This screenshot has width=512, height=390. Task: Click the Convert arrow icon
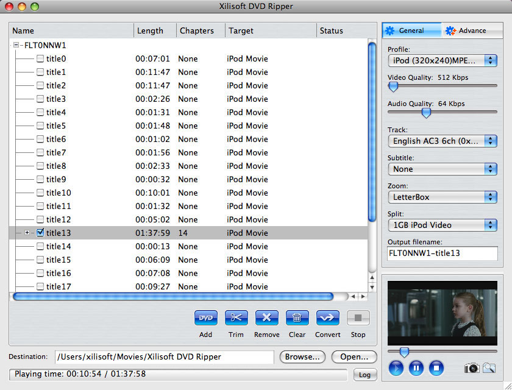pos(327,318)
